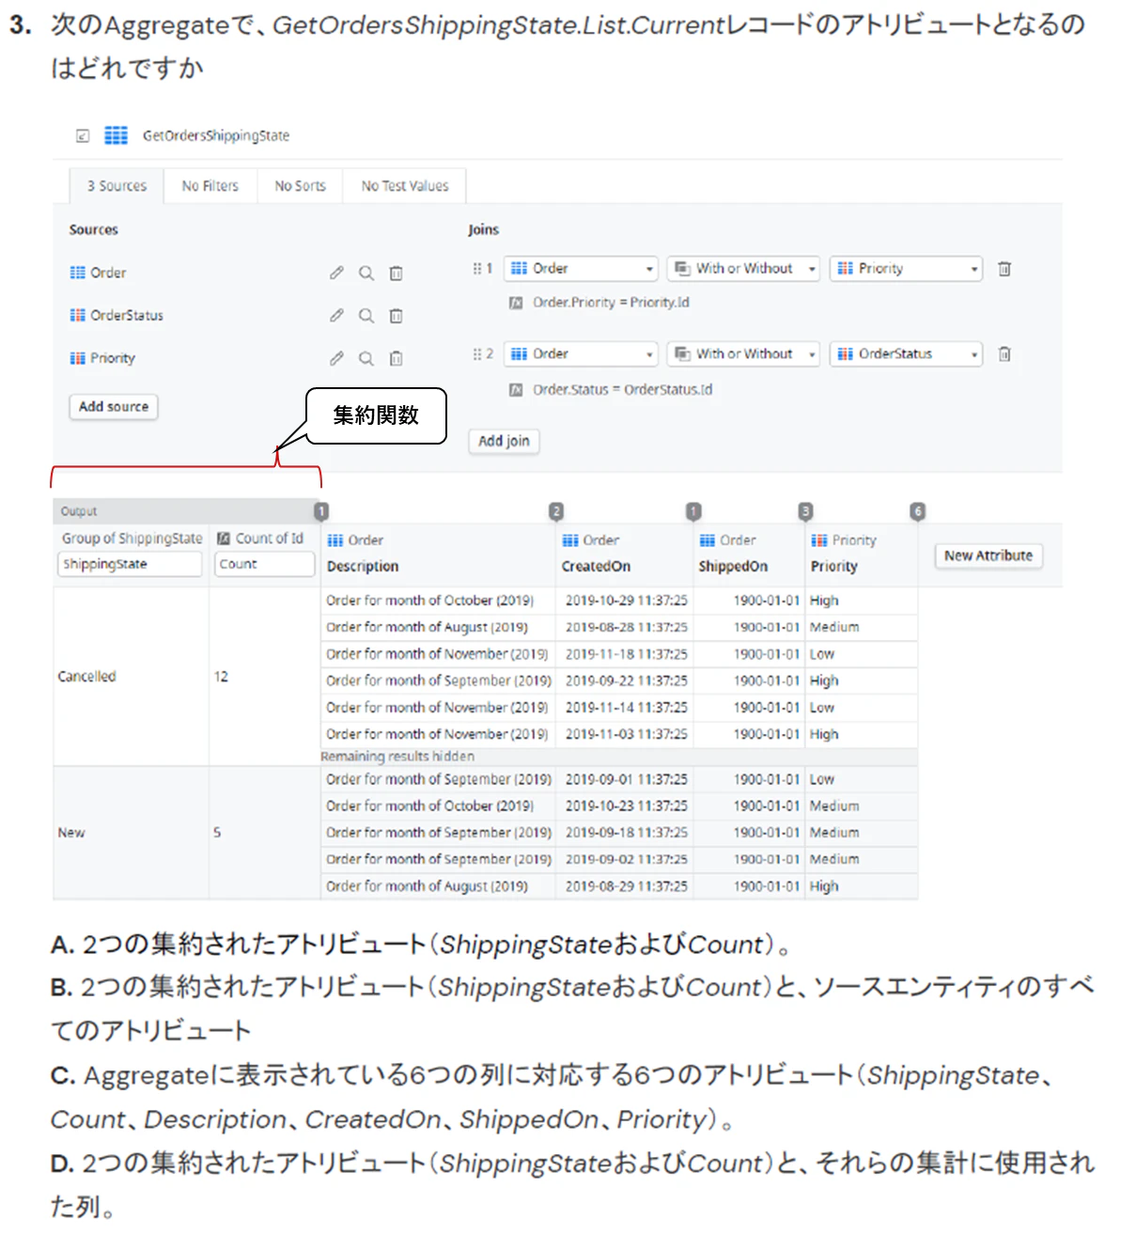Click the ShippingState name input field

130,564
